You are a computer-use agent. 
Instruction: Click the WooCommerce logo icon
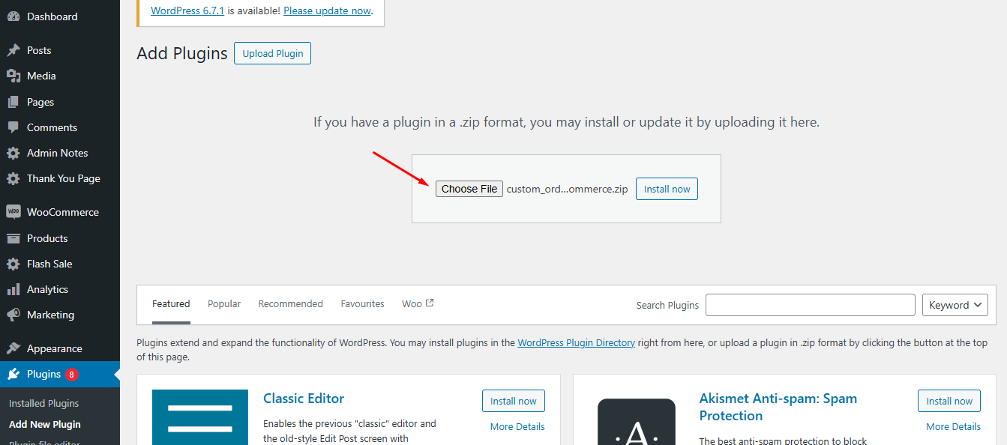point(13,212)
